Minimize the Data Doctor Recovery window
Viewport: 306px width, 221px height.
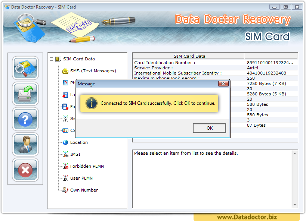(x=274, y=7)
